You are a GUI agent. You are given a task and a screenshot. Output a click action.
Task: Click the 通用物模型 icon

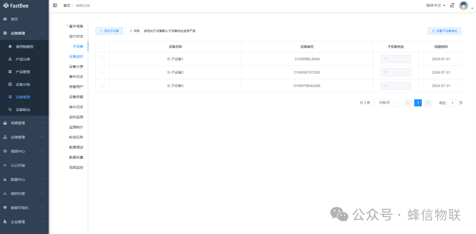pyautogui.click(x=10, y=46)
